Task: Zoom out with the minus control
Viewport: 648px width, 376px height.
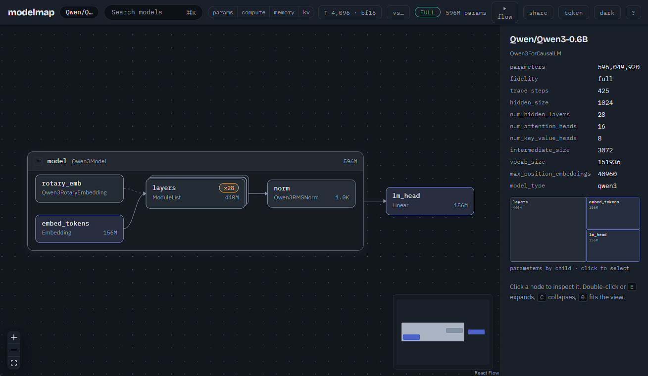Action: (x=14, y=350)
